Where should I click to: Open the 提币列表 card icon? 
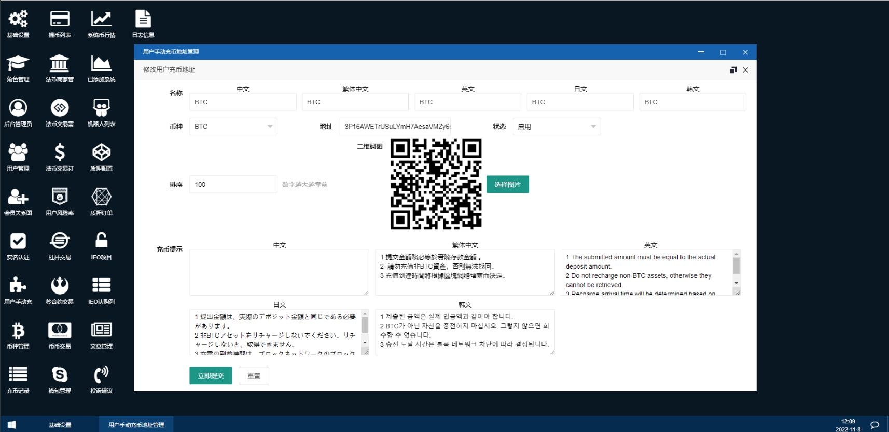pyautogui.click(x=60, y=20)
